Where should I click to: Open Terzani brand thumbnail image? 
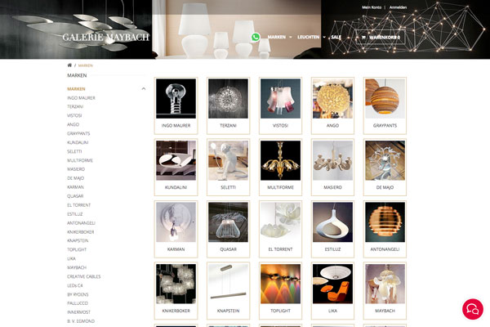[228, 99]
